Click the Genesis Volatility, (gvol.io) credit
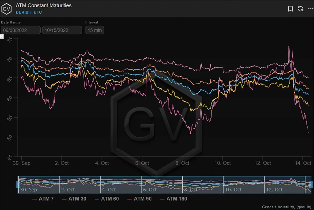 pos(287,207)
